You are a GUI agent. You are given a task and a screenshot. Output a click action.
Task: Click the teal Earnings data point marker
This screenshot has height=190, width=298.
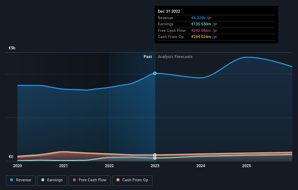tap(155, 158)
